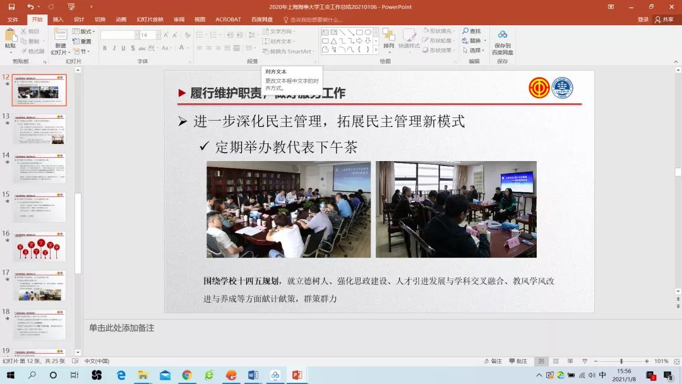Toggle Notes (备注) pane in status bar

click(493, 361)
